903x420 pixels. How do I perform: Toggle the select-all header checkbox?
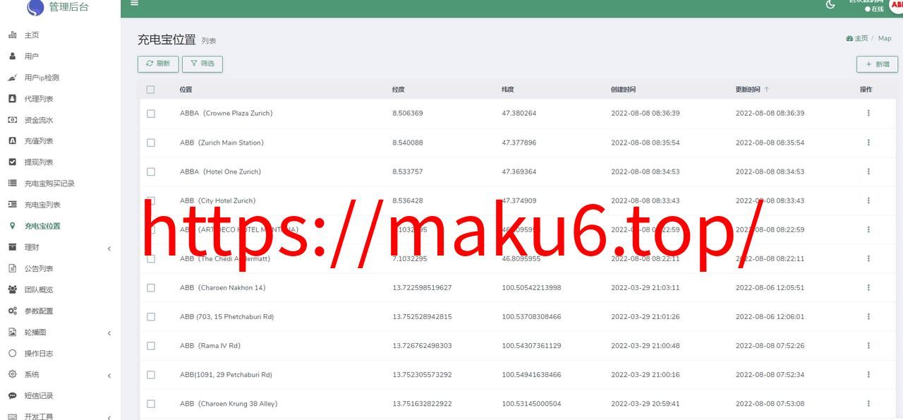click(150, 90)
